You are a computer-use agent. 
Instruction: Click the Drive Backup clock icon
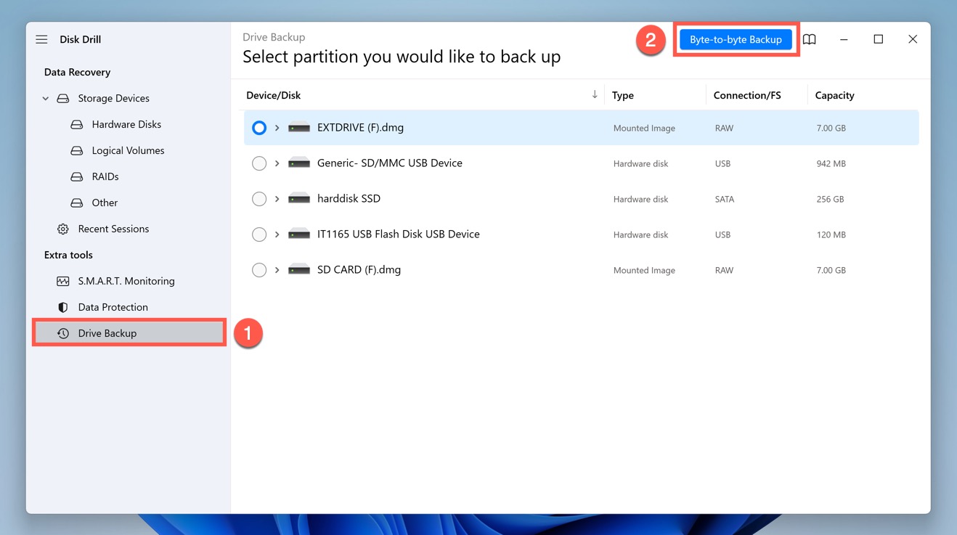(x=63, y=333)
